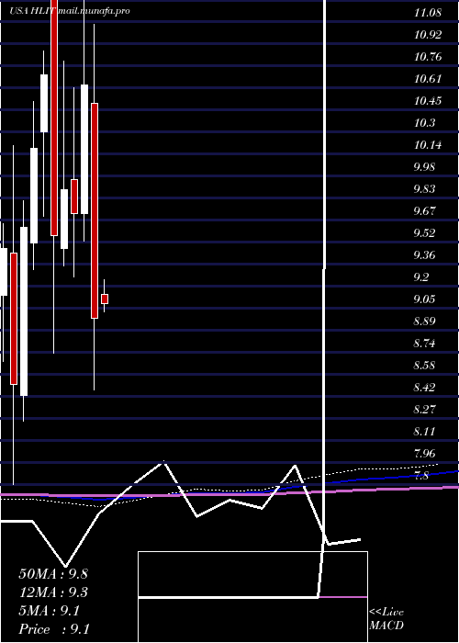Click the Price : 9.1 readout

point(54,629)
